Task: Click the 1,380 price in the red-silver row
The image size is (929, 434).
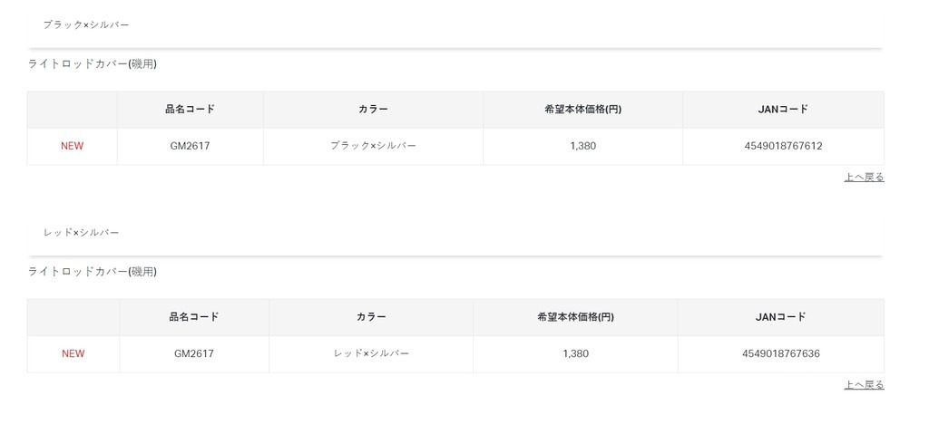Action: click(575, 353)
